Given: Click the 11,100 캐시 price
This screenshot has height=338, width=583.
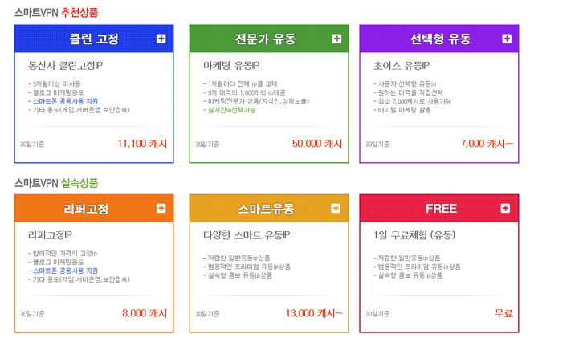Looking at the screenshot, I should [142, 144].
